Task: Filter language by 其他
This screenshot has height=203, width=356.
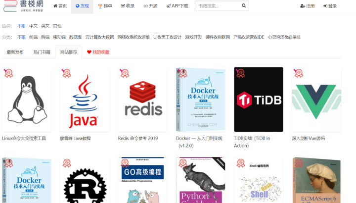Action: pyautogui.click(x=57, y=26)
